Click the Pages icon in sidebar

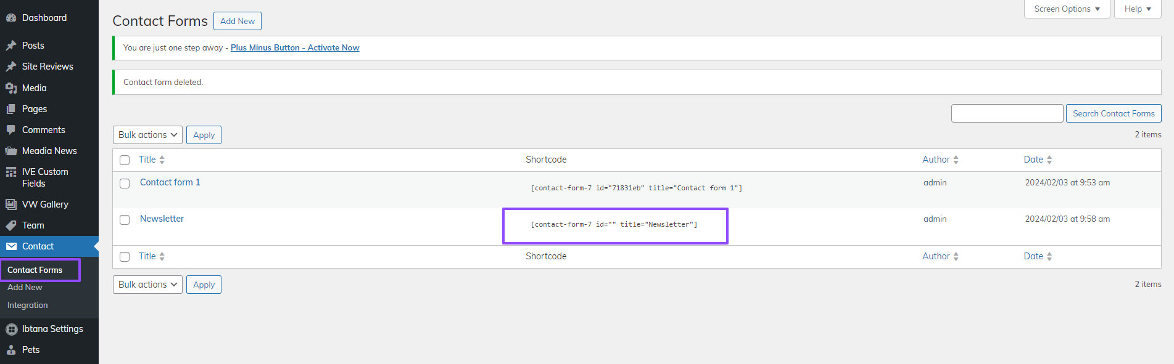[11, 109]
